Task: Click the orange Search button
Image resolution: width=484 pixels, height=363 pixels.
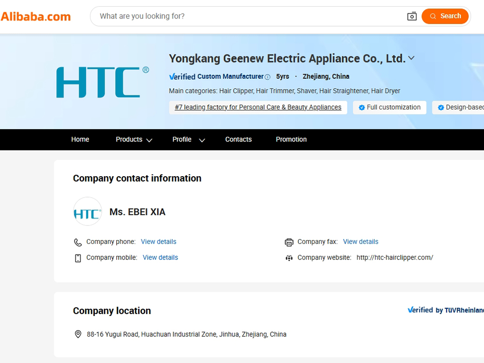Action: tap(445, 16)
